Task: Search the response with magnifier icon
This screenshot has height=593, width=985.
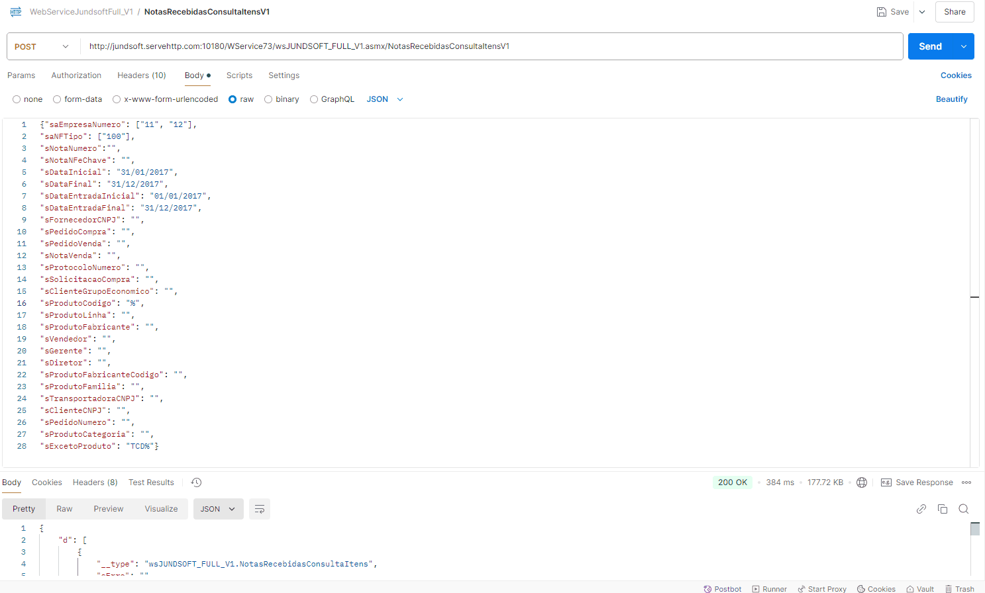Action: pos(964,509)
